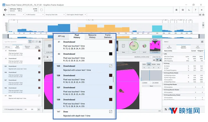The height and width of the screenshot is (122, 208).
Task: Toggle the G color channel
Action: [x=149, y=67]
